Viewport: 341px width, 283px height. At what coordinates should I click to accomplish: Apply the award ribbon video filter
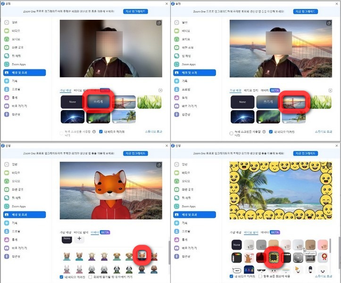coord(323,258)
